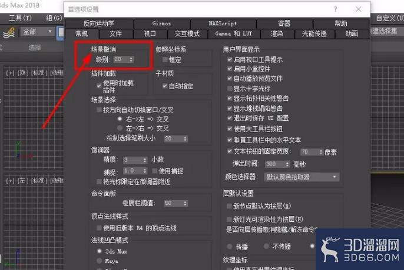Switch to the 视口 tab
Image resolution: width=404 pixels, height=270 pixels.
(x=150, y=33)
